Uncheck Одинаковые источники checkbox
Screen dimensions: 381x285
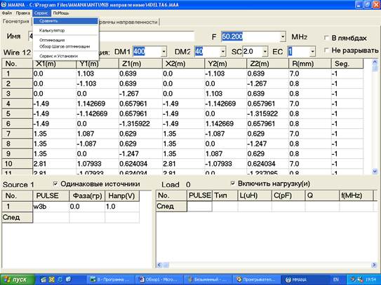[x=55, y=183]
